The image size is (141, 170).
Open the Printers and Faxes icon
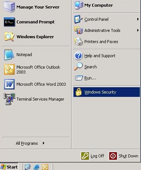pos(79,42)
